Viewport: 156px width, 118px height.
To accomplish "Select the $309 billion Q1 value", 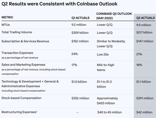I will click(x=80, y=33).
